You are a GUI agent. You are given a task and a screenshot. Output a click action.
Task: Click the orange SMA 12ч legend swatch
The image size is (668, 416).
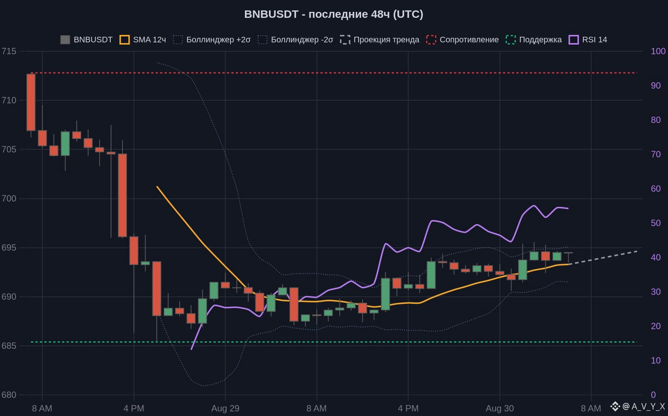click(124, 40)
